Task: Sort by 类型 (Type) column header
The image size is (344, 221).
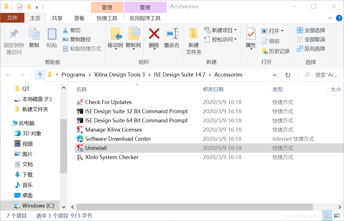Action: (278, 89)
